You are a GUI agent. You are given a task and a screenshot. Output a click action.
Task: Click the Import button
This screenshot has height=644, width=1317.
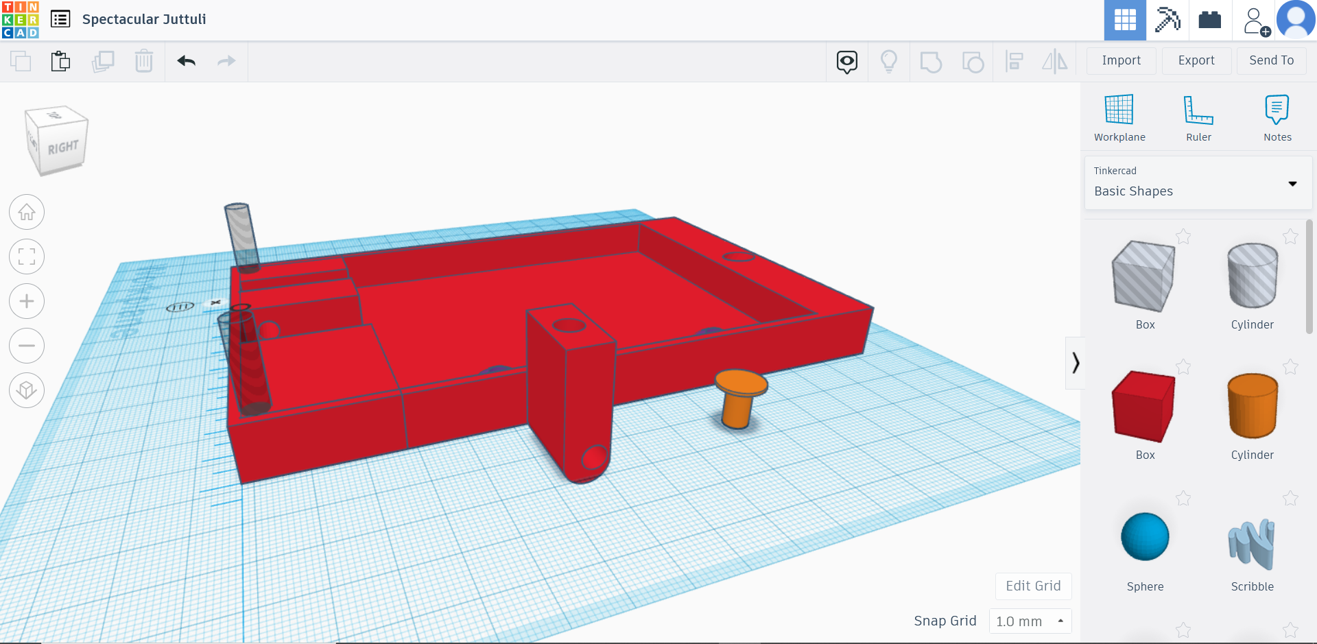point(1122,61)
